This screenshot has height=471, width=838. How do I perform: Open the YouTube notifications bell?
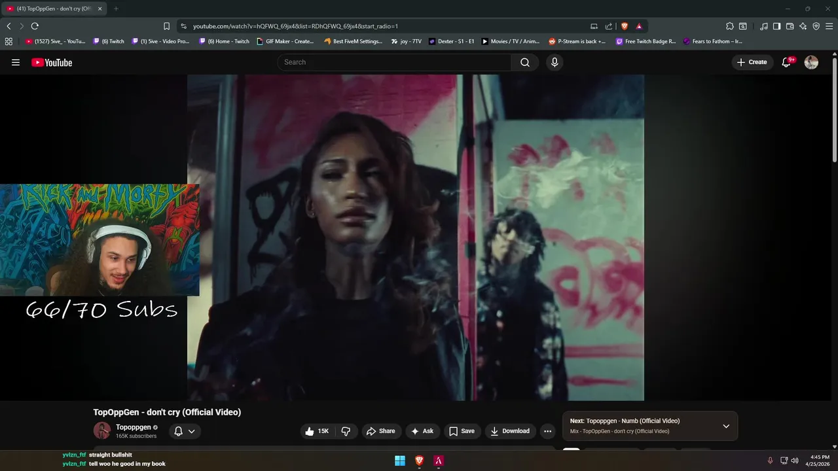click(787, 62)
